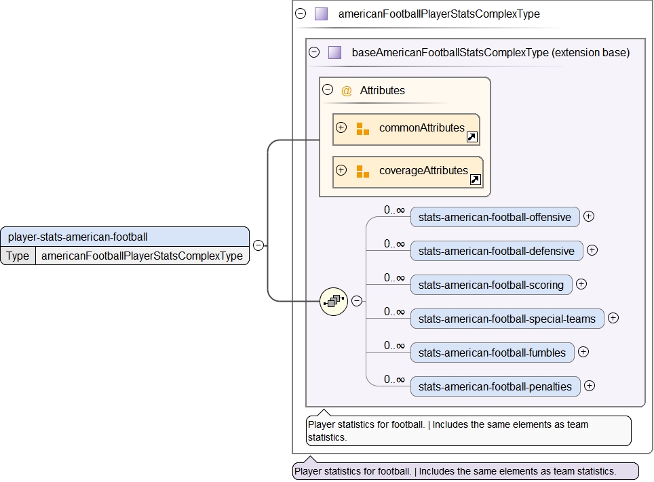Collapse the baseAmericanFootballStatsComplexType extension section

(x=314, y=52)
